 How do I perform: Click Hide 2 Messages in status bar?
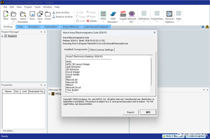(173, 136)
